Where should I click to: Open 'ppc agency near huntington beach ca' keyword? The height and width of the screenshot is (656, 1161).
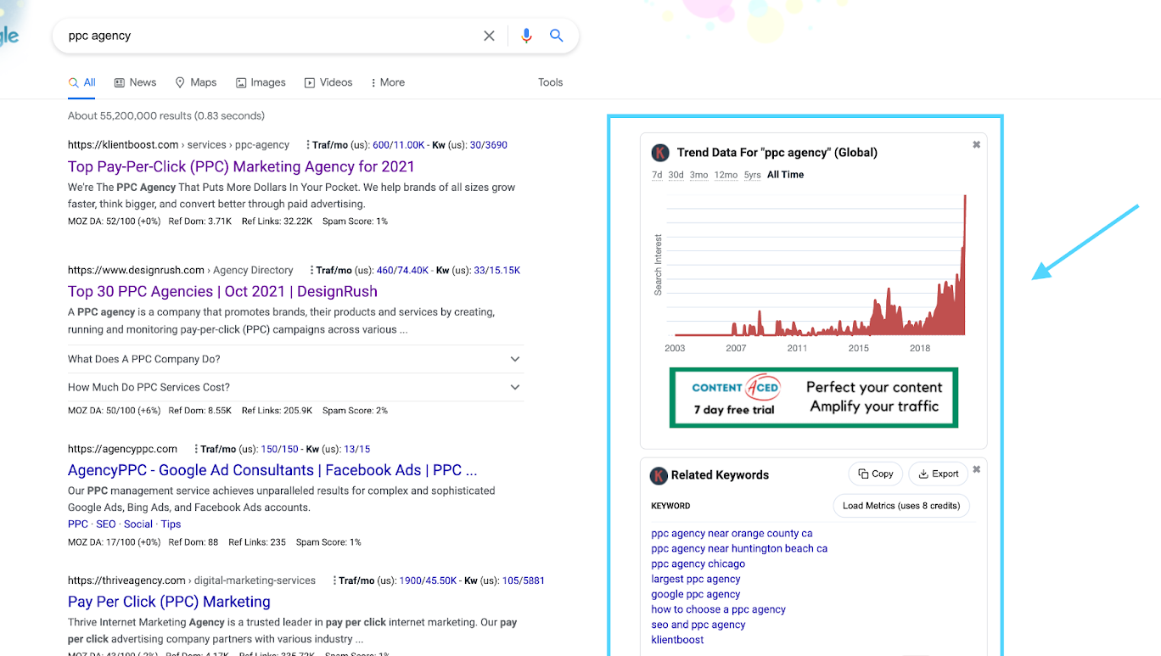tap(739, 549)
